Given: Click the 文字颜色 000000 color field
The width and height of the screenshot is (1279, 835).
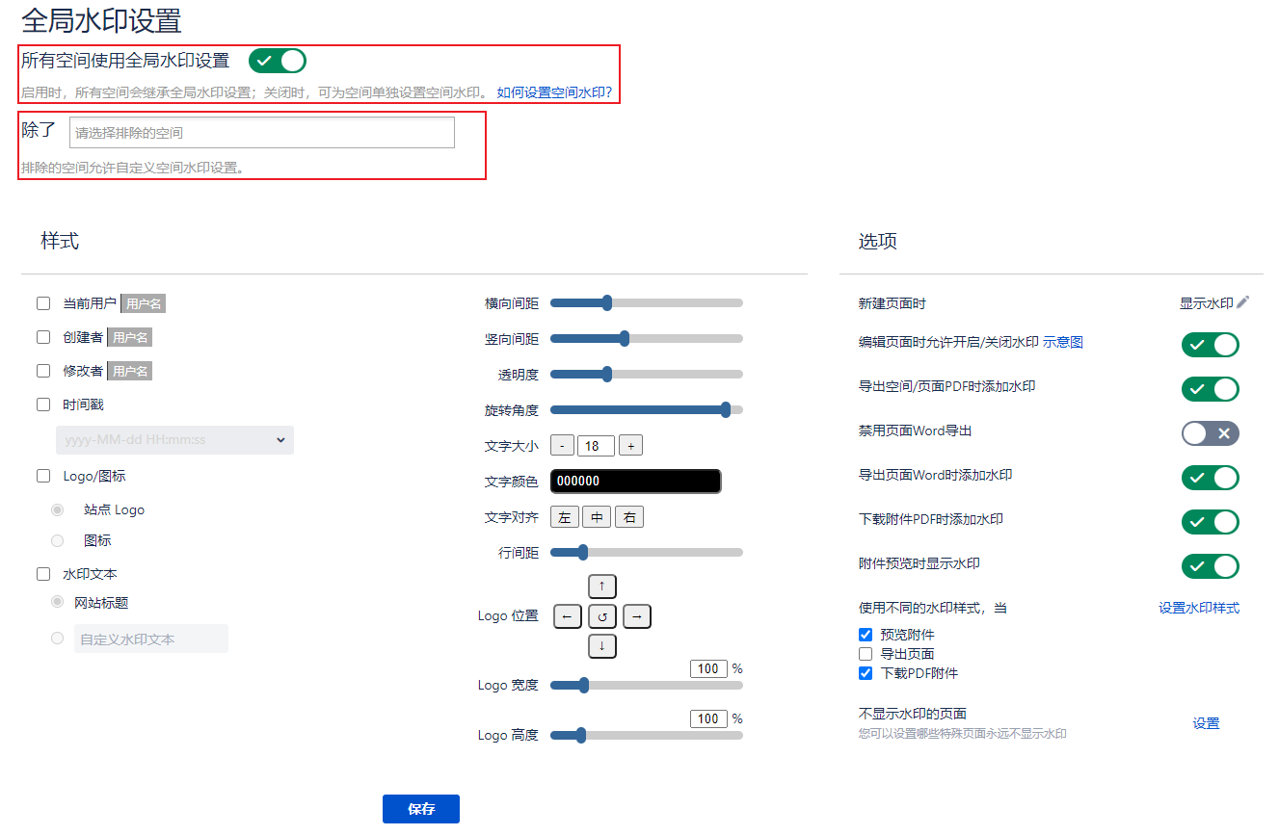Looking at the screenshot, I should tap(635, 482).
